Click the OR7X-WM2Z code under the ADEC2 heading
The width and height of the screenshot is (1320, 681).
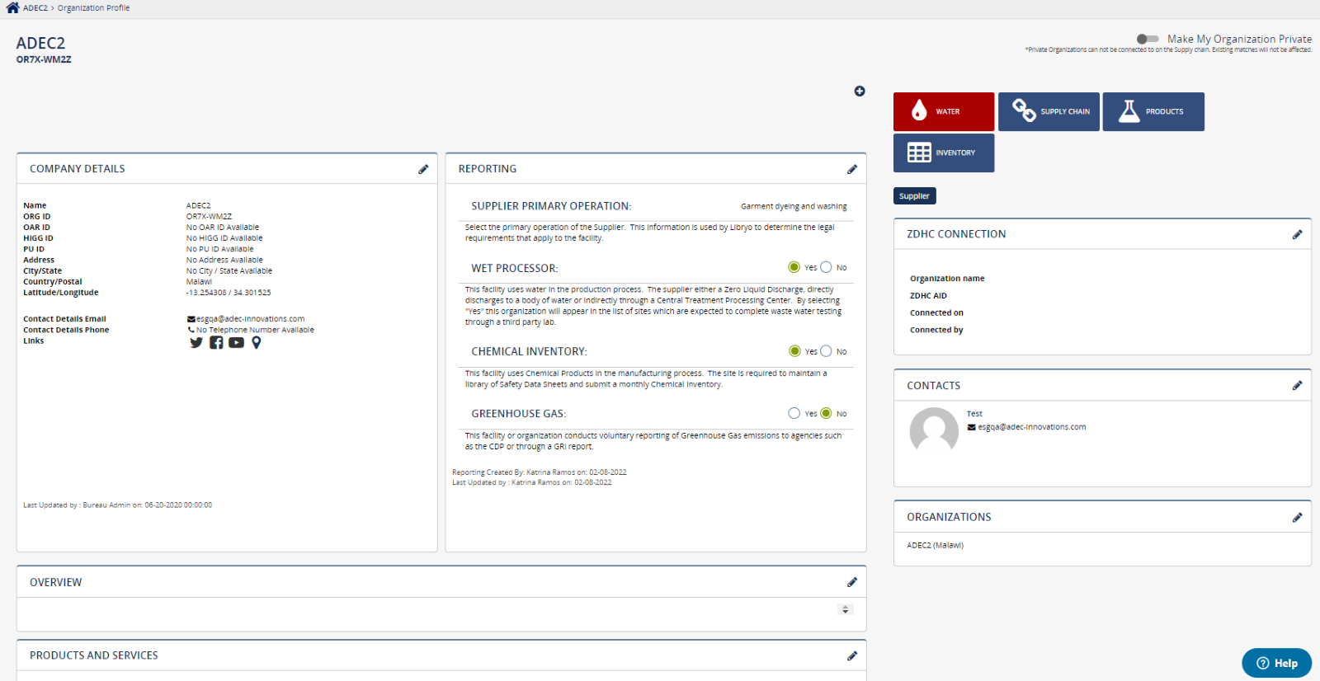[44, 59]
